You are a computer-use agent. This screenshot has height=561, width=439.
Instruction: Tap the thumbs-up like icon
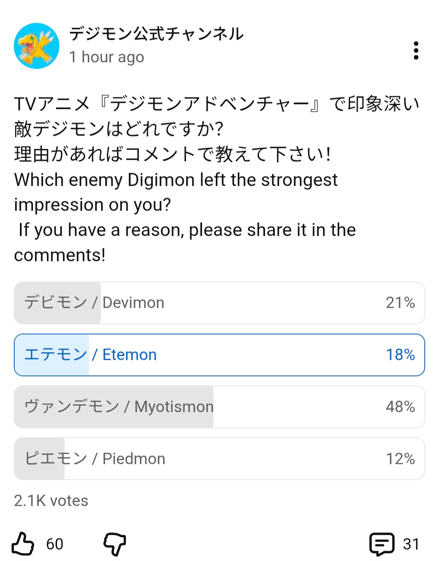pos(23,544)
